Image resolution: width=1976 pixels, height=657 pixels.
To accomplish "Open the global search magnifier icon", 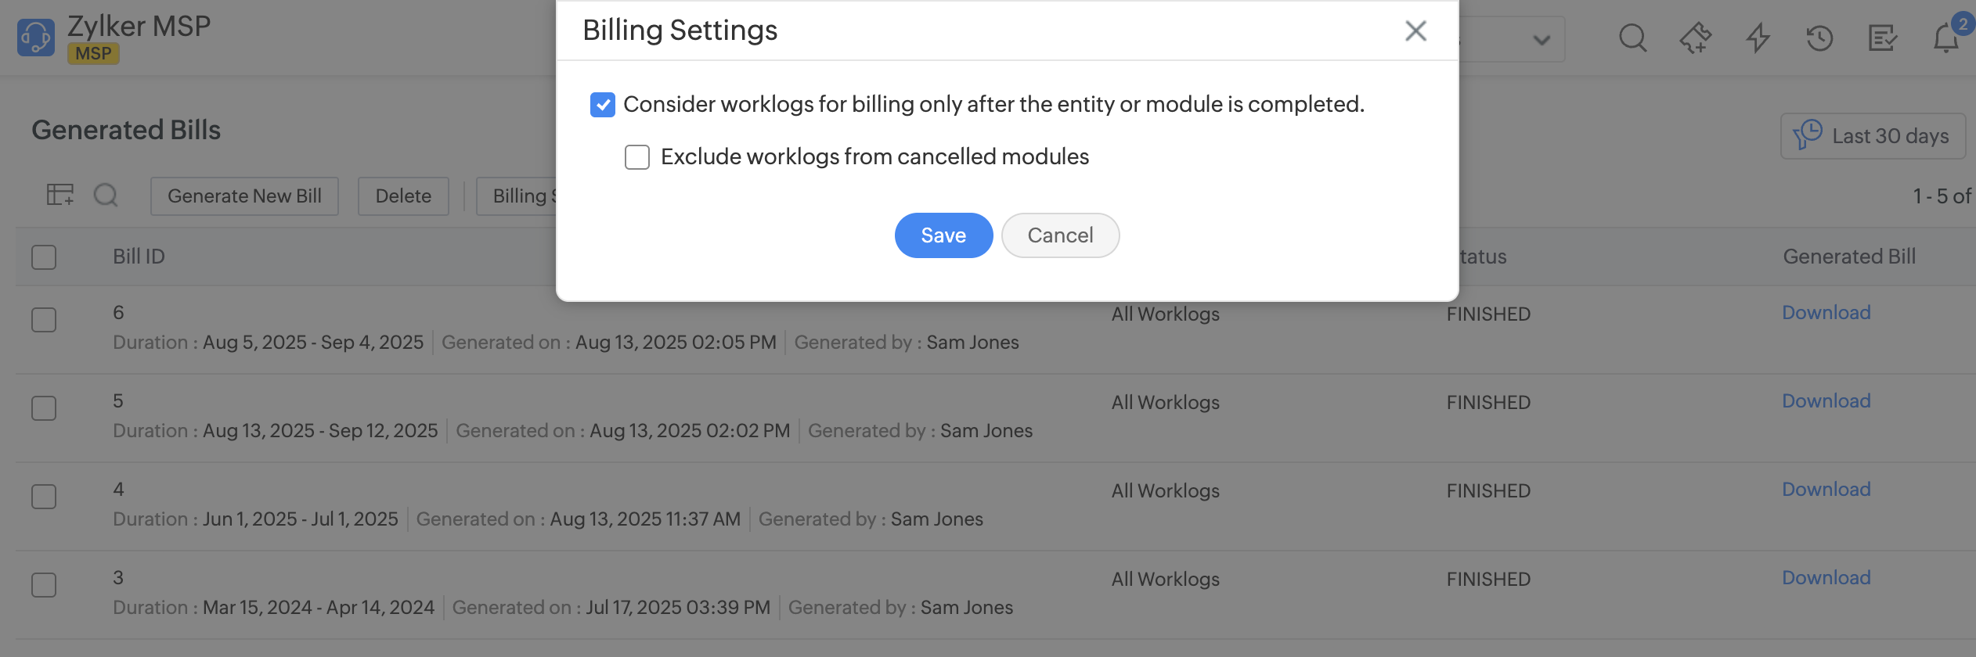I will (1632, 38).
